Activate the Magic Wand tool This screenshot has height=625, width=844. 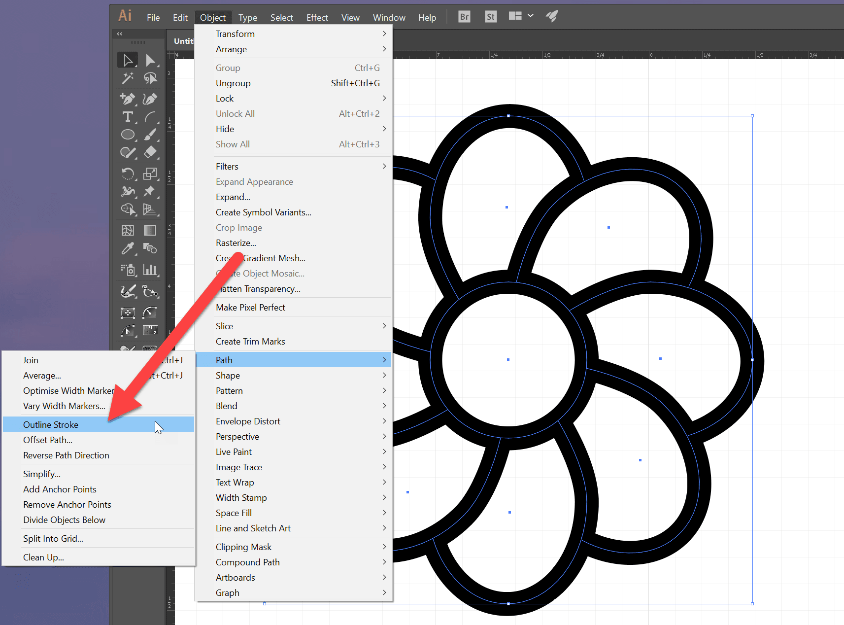[x=127, y=78]
